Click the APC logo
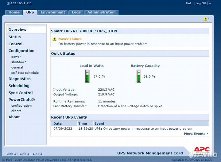This screenshot has width=221, height=162. tap(202, 150)
